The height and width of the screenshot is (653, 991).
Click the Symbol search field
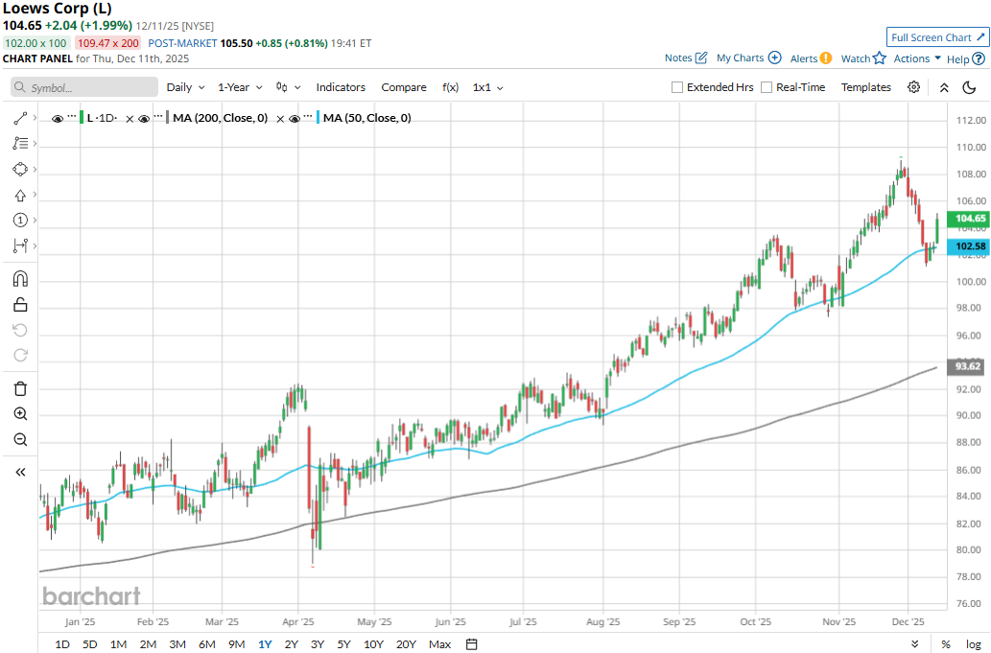click(x=84, y=87)
